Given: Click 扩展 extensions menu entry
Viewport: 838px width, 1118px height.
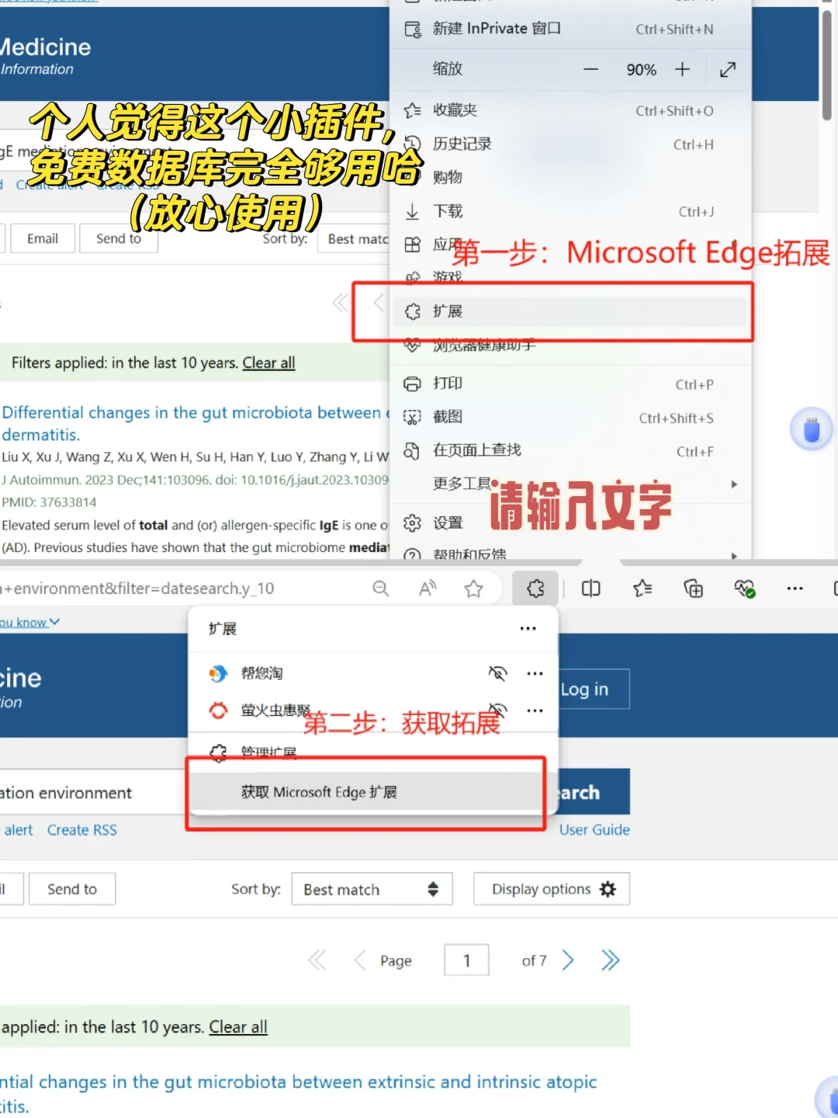Looking at the screenshot, I should pyautogui.click(x=570, y=311).
